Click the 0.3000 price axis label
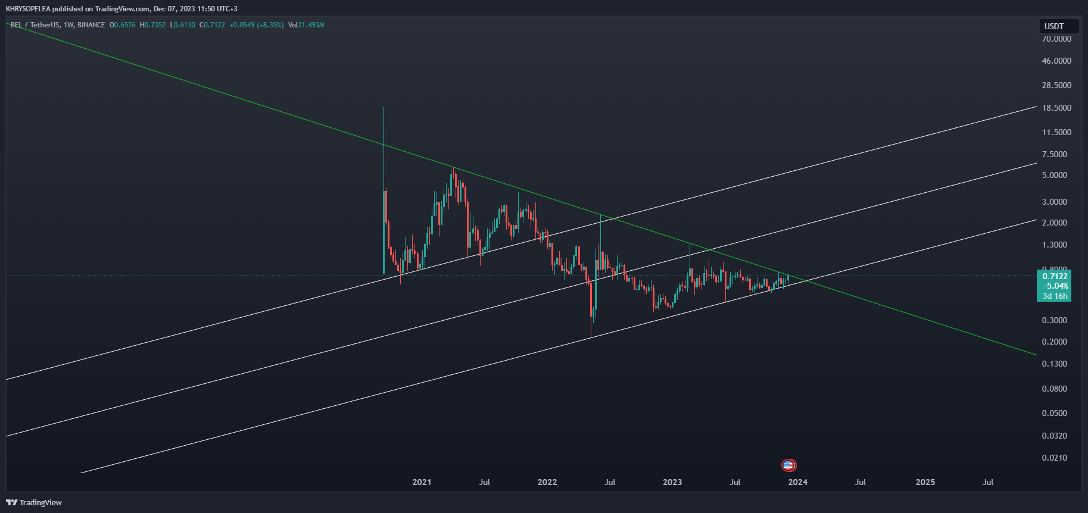The height and width of the screenshot is (513, 1088). [1055, 320]
